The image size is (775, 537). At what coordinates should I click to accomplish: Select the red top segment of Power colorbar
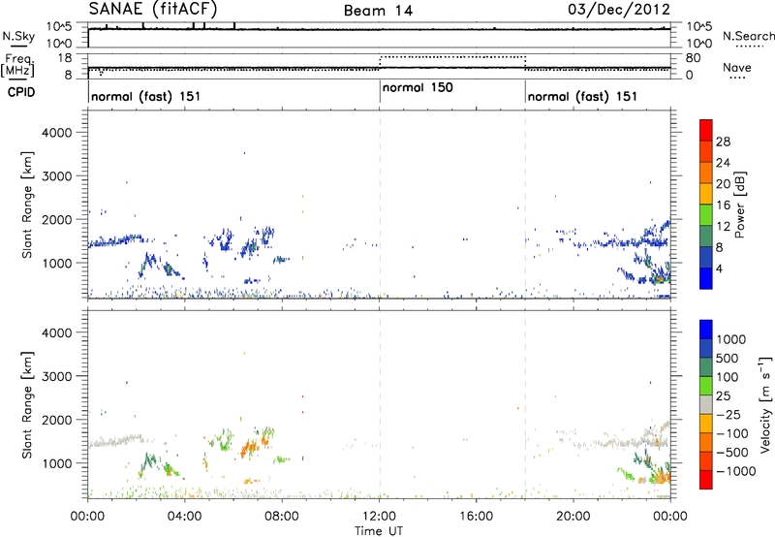(706, 130)
